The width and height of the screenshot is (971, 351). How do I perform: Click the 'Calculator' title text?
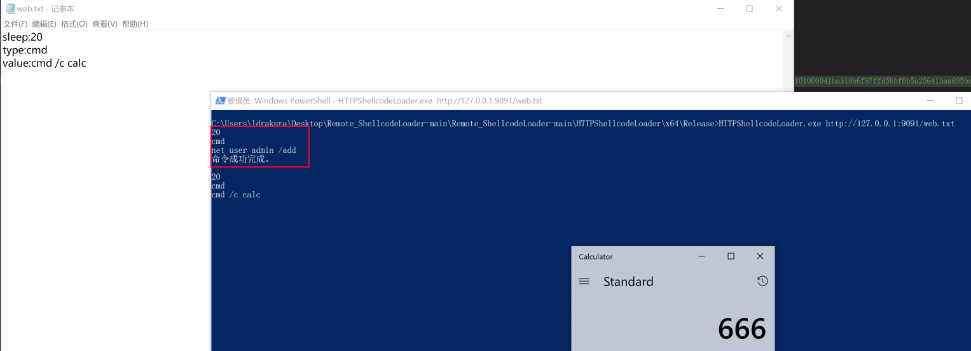pos(596,256)
